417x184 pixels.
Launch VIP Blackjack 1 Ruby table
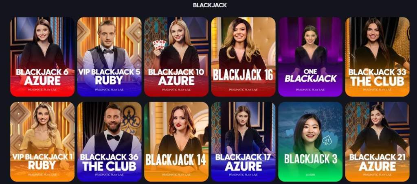42,142
